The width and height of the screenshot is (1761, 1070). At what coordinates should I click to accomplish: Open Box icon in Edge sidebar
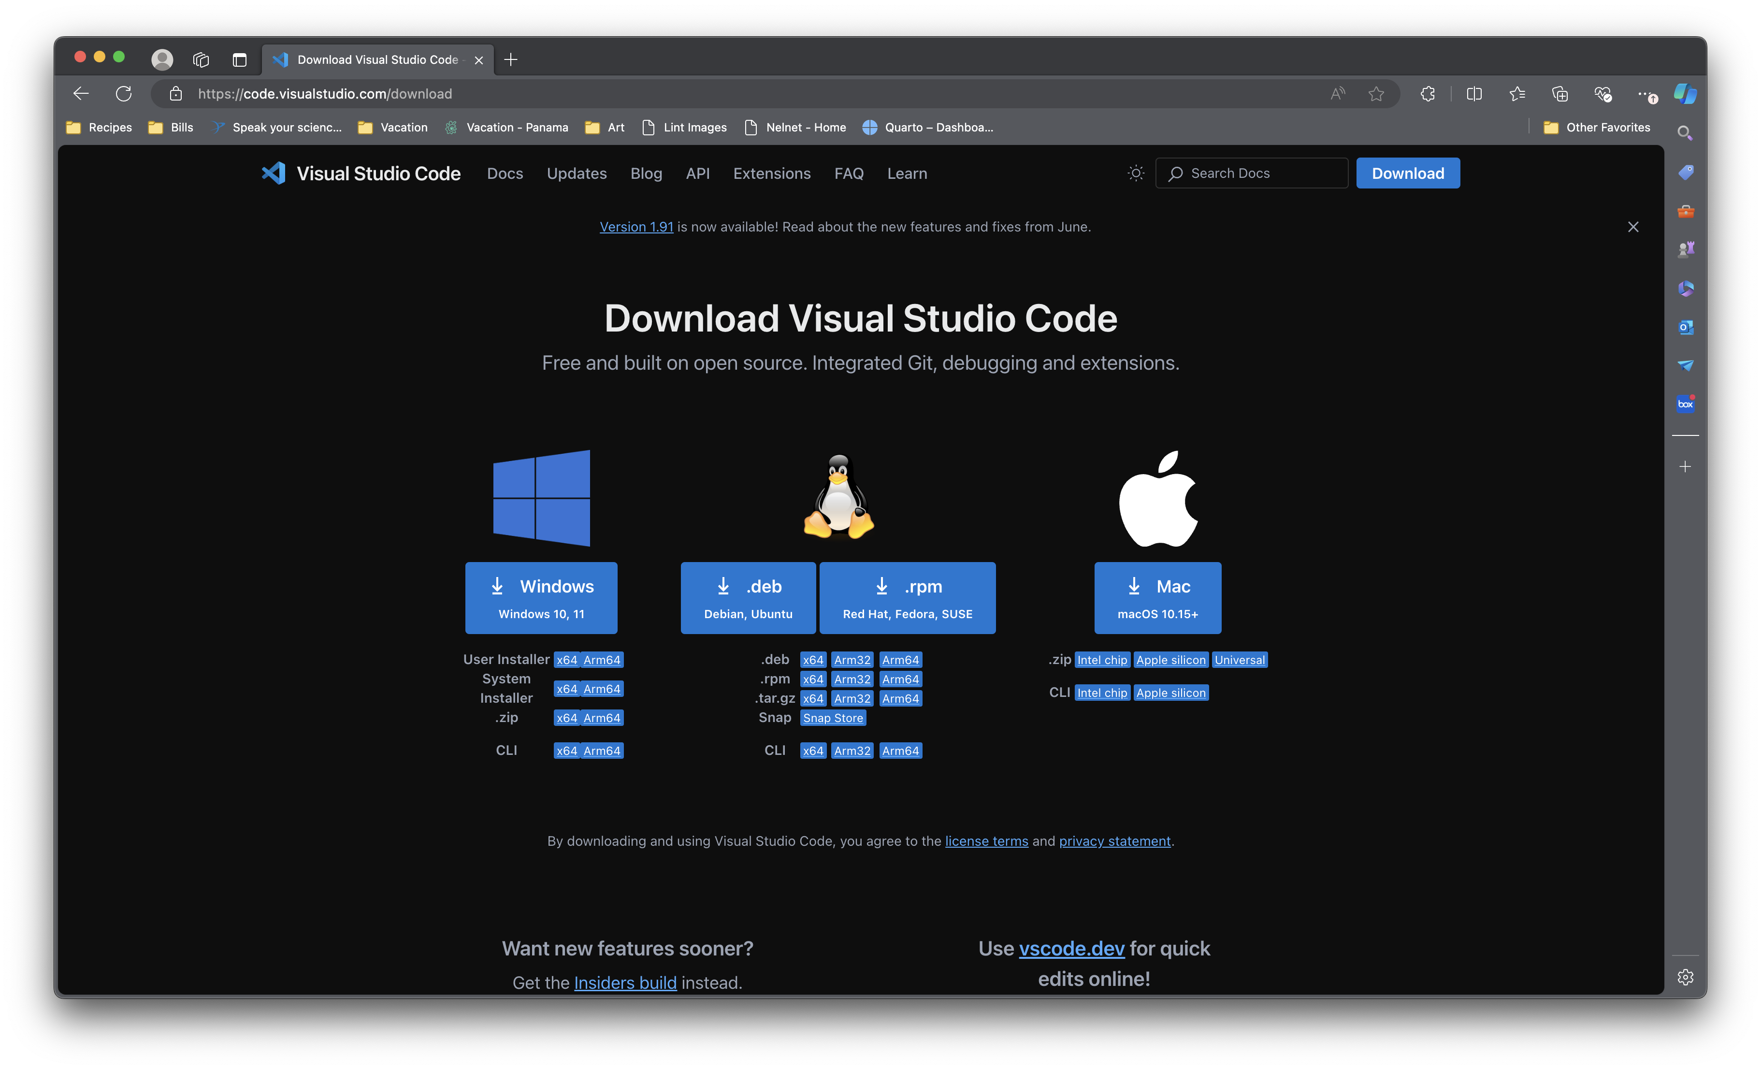[x=1685, y=404]
